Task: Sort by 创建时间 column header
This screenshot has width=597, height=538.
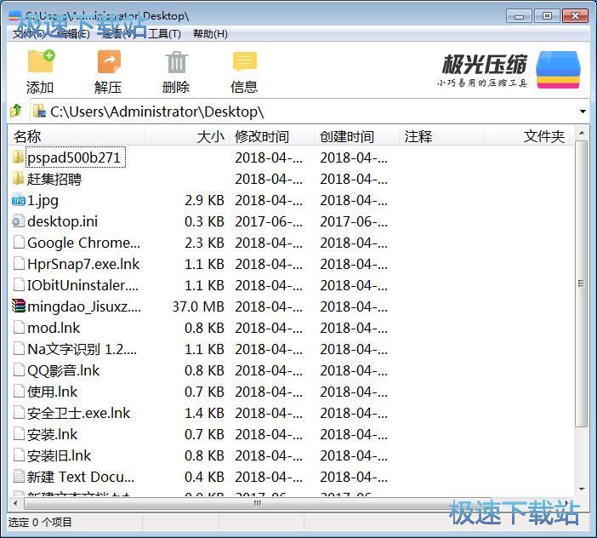Action: coord(356,136)
